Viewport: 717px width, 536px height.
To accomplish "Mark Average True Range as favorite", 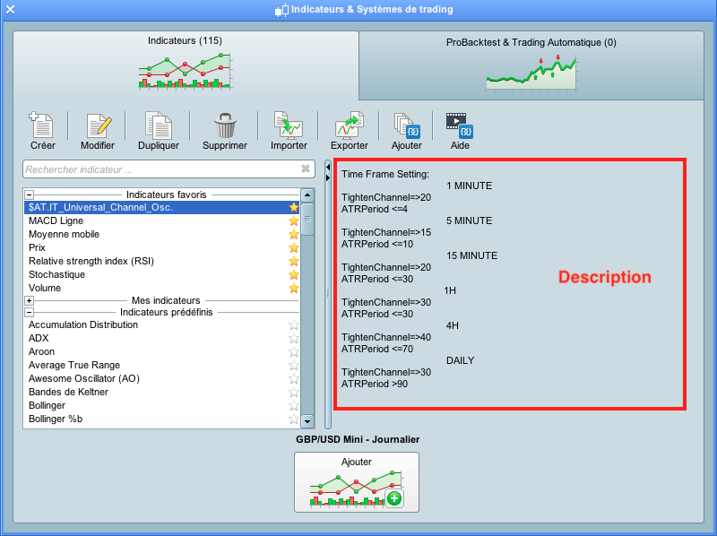I will point(294,365).
